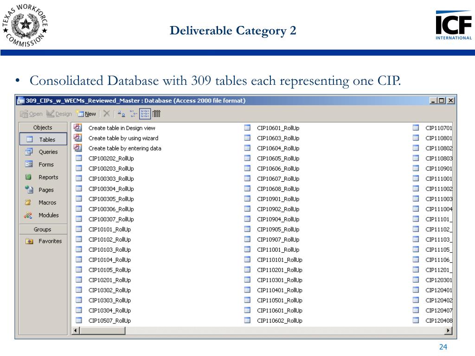Select table CIP120401
This screenshot has width=475, height=356.
439,290
